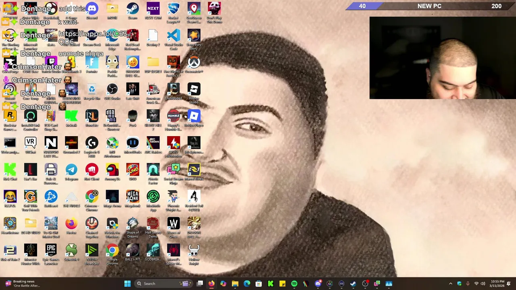
Task: Launch Roblox Studio from the desktop
Action: coord(194,93)
